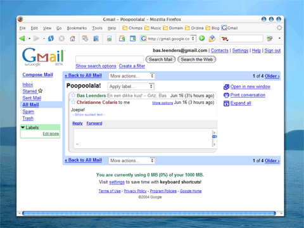Image resolution: width=304 pixels, height=228 pixels.
Task: Open the Ordina bookmark folder
Action: tap(194, 28)
